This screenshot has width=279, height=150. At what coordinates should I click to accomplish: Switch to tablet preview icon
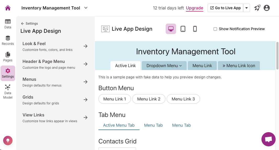(183, 29)
